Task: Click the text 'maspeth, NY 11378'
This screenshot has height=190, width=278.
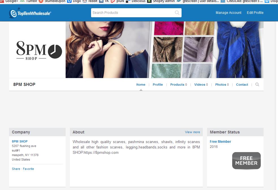Action: (25, 155)
